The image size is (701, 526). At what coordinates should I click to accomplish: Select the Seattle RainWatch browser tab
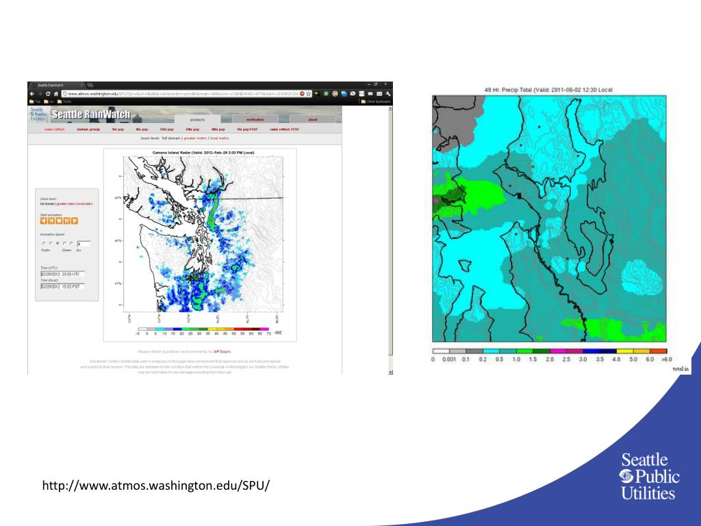pyautogui.click(x=56, y=85)
